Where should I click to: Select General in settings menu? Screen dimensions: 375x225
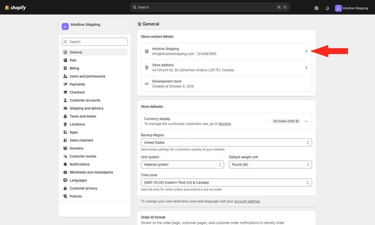point(95,52)
